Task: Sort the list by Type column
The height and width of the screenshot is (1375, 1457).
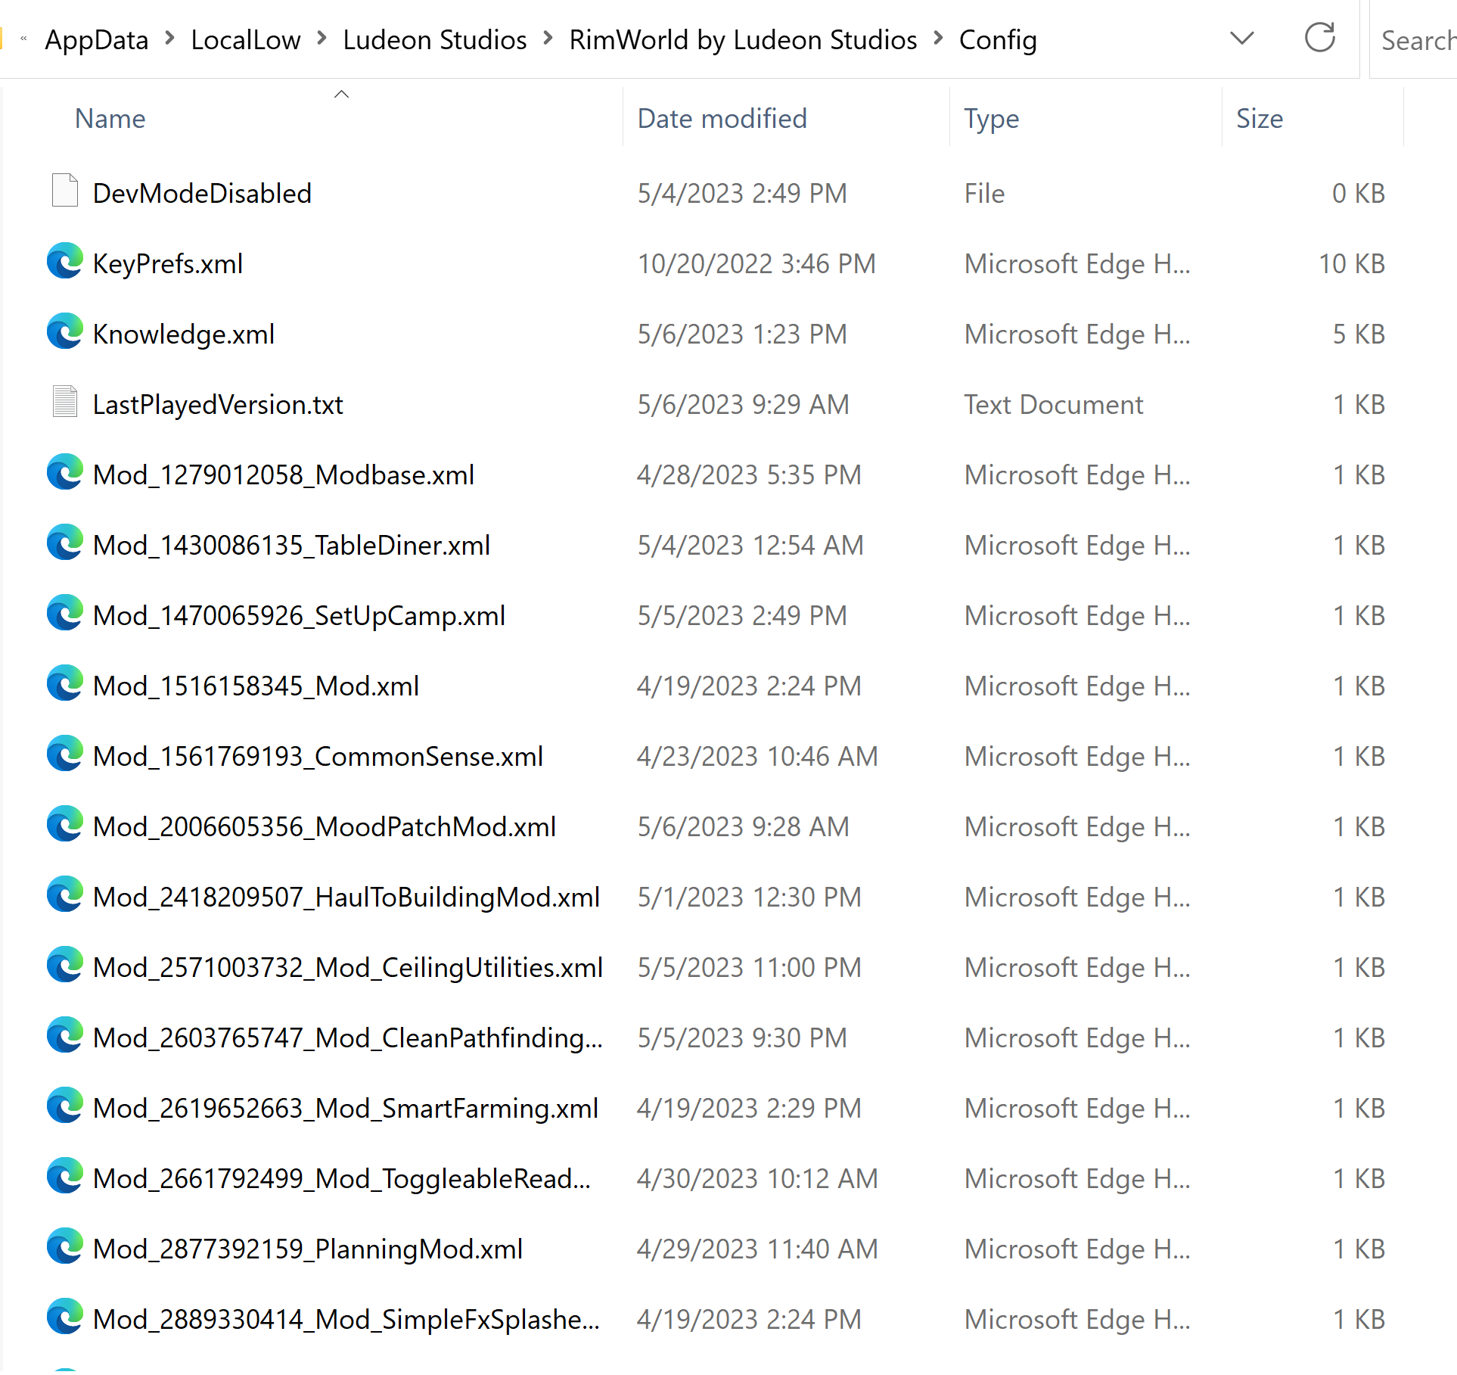Action: 991,119
